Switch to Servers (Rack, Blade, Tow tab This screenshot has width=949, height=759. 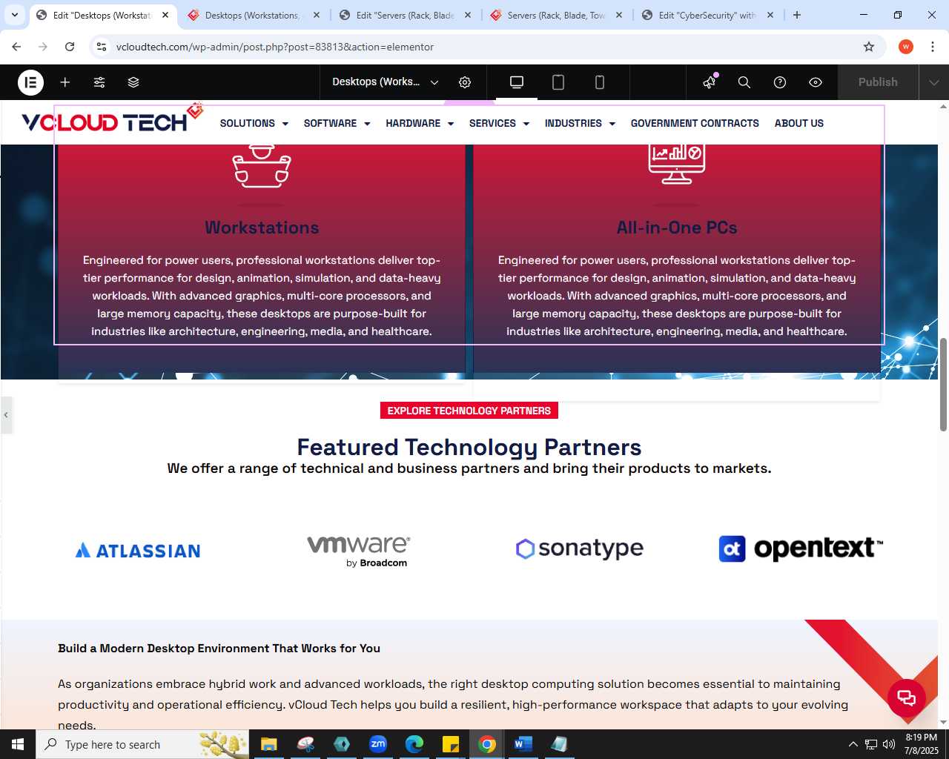[x=556, y=15]
